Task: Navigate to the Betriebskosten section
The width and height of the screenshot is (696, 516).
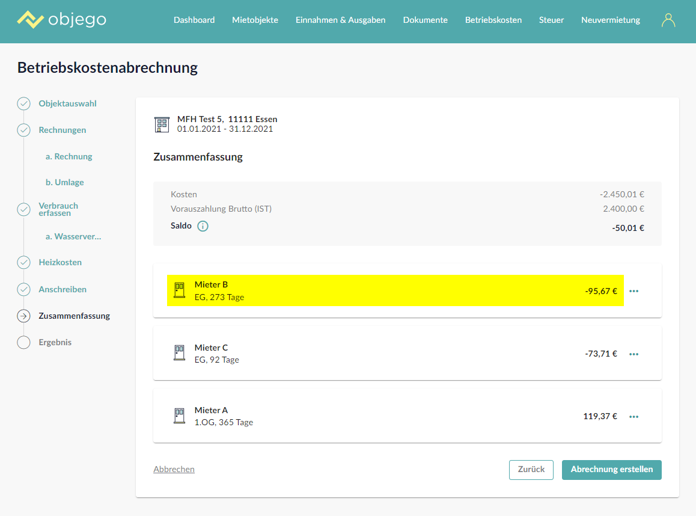Action: (x=493, y=20)
